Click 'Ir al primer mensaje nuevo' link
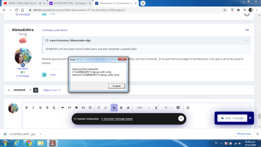 point(117,119)
